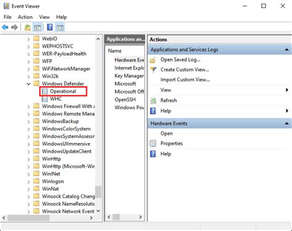Click the tree vertical scrollbar down arrow

[98, 211]
